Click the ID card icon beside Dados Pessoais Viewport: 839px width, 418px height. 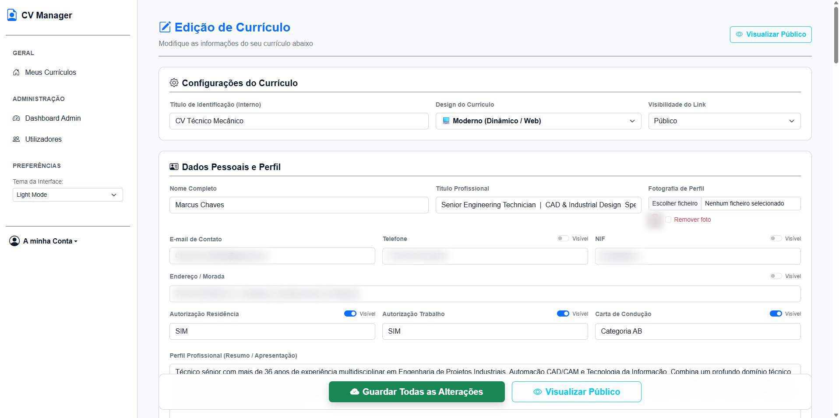[174, 167]
